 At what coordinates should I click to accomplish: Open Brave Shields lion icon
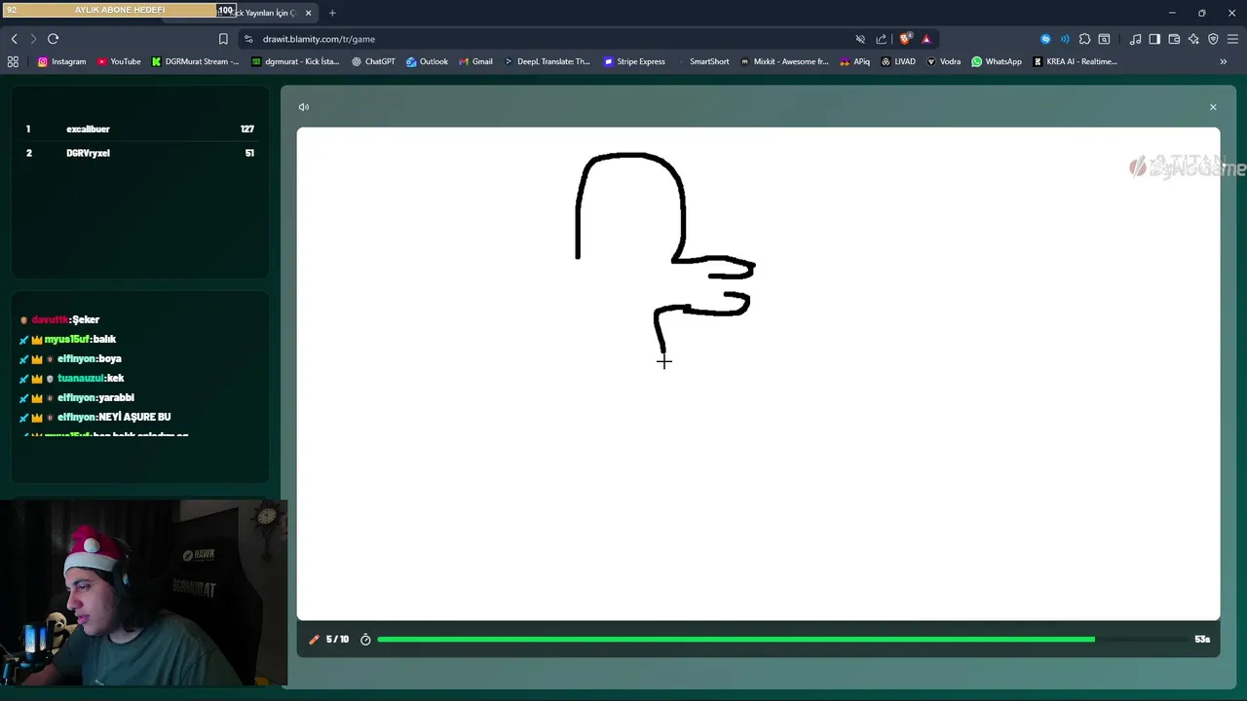click(905, 39)
